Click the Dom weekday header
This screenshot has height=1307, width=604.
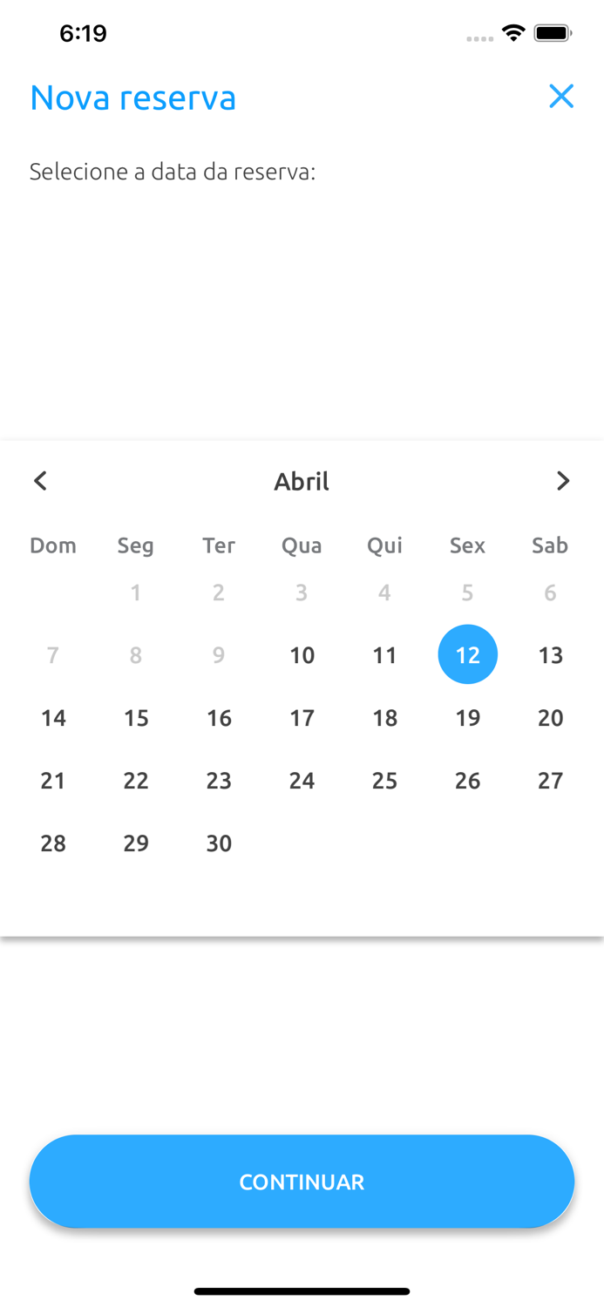pos(53,545)
